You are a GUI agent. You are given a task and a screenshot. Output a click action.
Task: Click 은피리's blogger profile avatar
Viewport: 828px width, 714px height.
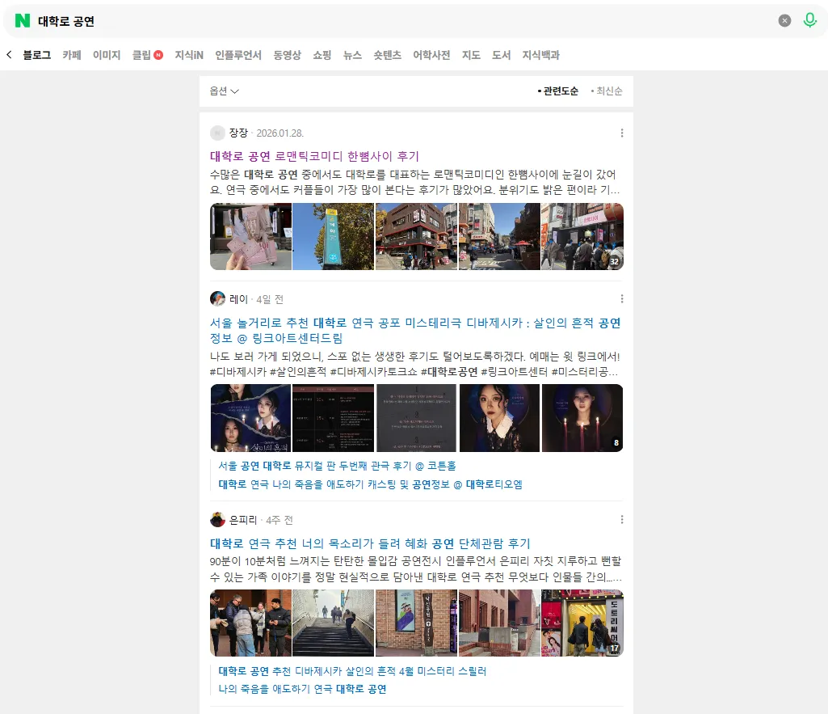(217, 520)
